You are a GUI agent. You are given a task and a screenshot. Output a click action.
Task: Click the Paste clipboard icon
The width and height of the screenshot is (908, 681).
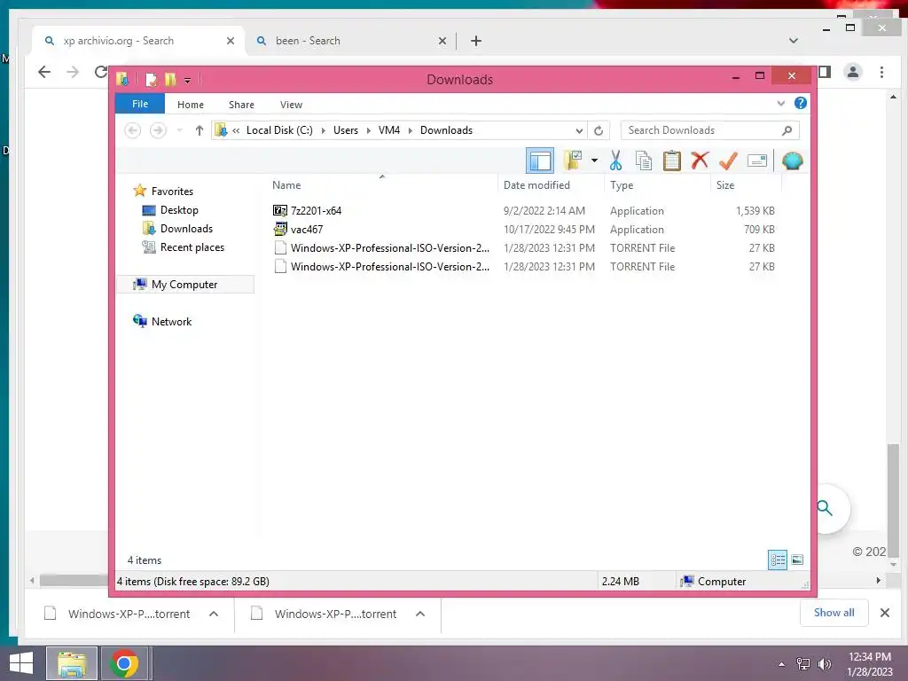[672, 160]
